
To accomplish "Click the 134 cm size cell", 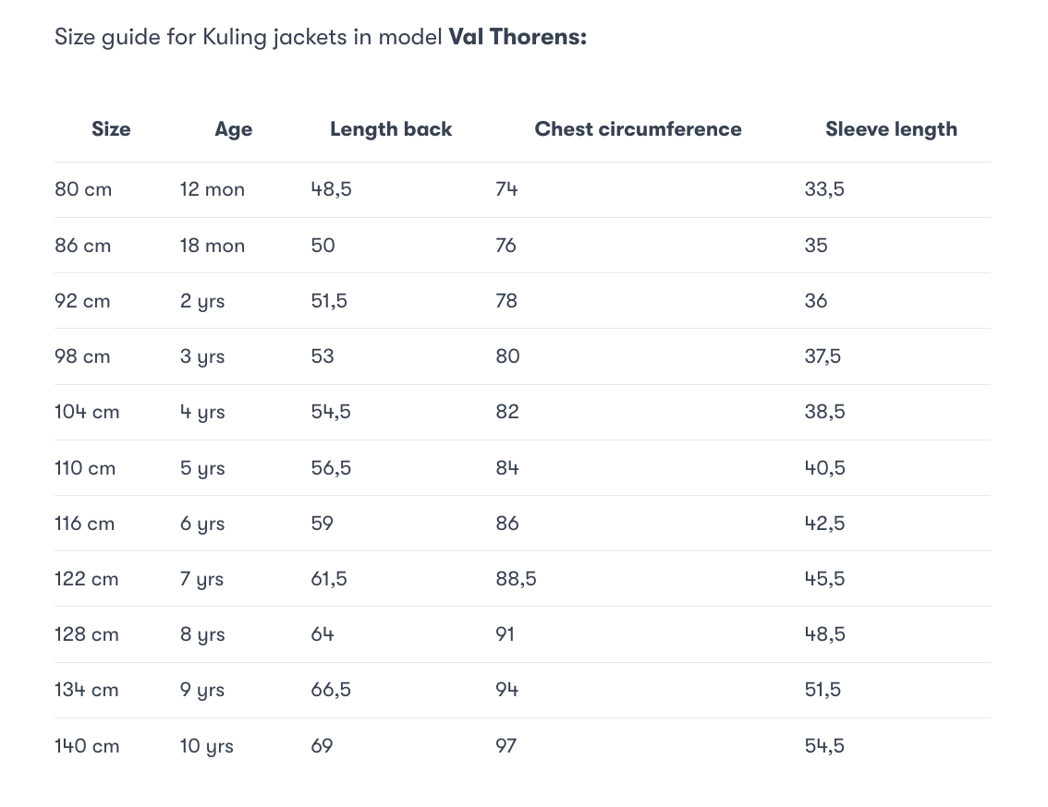I will click(86, 690).
